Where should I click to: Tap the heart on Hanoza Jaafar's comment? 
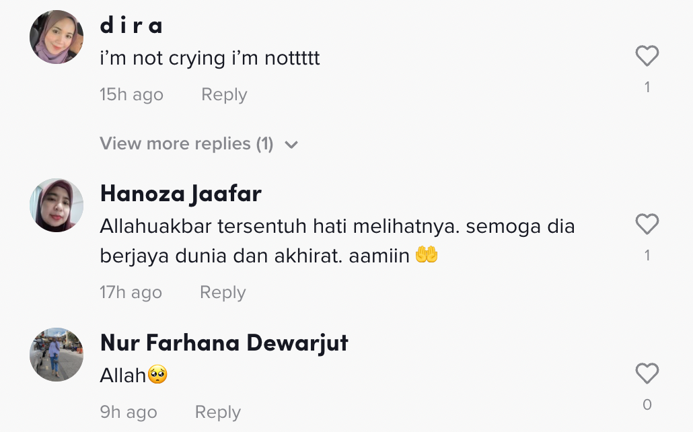tap(647, 225)
